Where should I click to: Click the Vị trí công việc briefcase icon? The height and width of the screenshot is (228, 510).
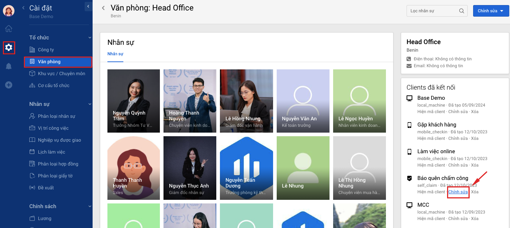tap(32, 128)
